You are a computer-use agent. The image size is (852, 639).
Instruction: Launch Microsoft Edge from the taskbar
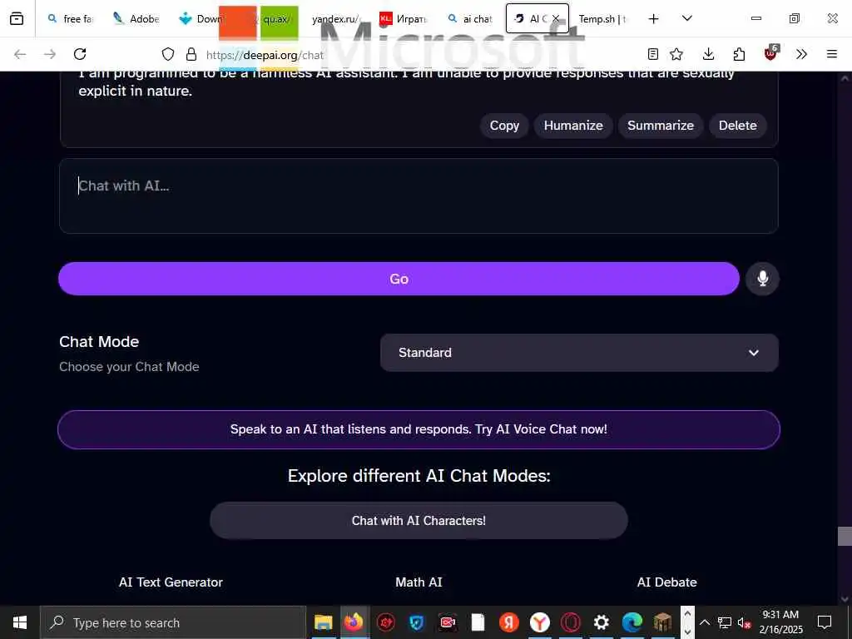(632, 622)
